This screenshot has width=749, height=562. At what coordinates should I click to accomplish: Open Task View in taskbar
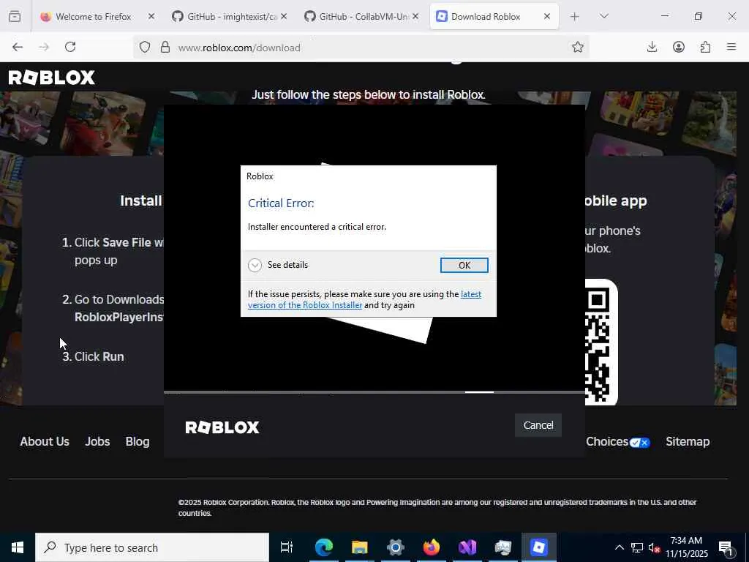click(287, 547)
